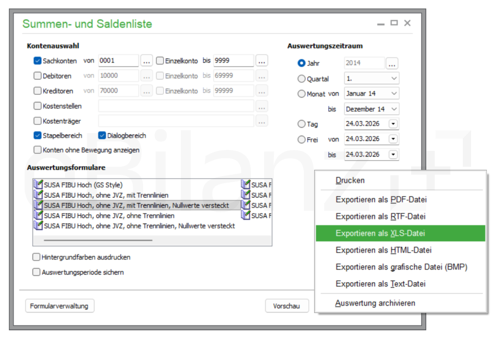Open year picker button next to 2014
496x341 pixels.
click(x=392, y=63)
